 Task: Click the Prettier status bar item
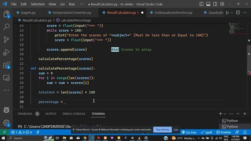224,132
